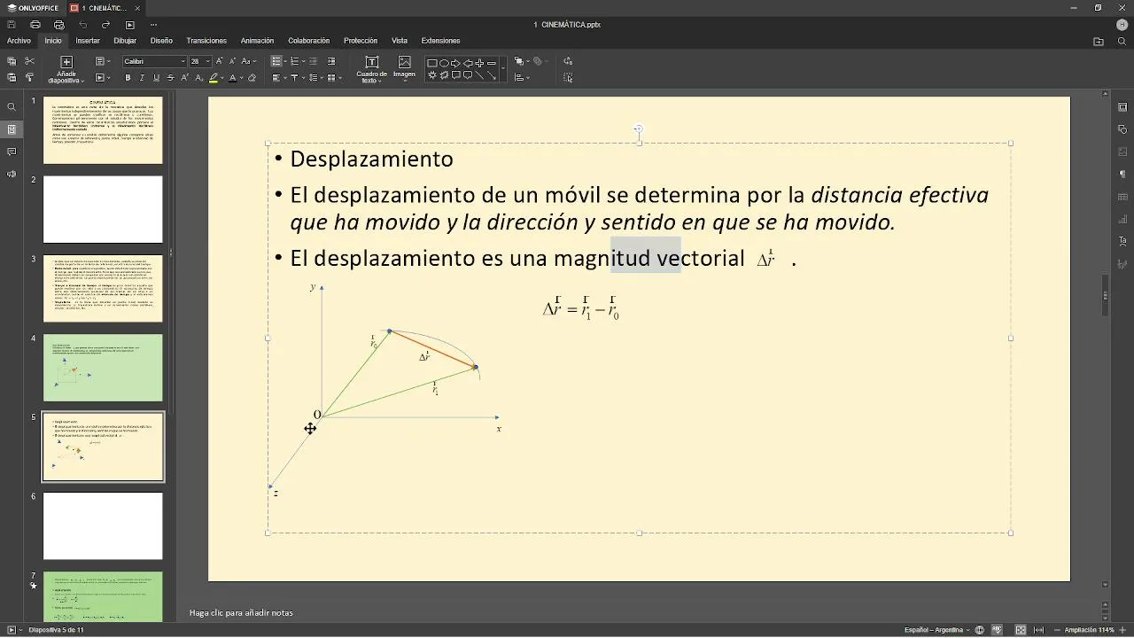
Task: Toggle Strikethrough formatting
Action: coord(170,78)
